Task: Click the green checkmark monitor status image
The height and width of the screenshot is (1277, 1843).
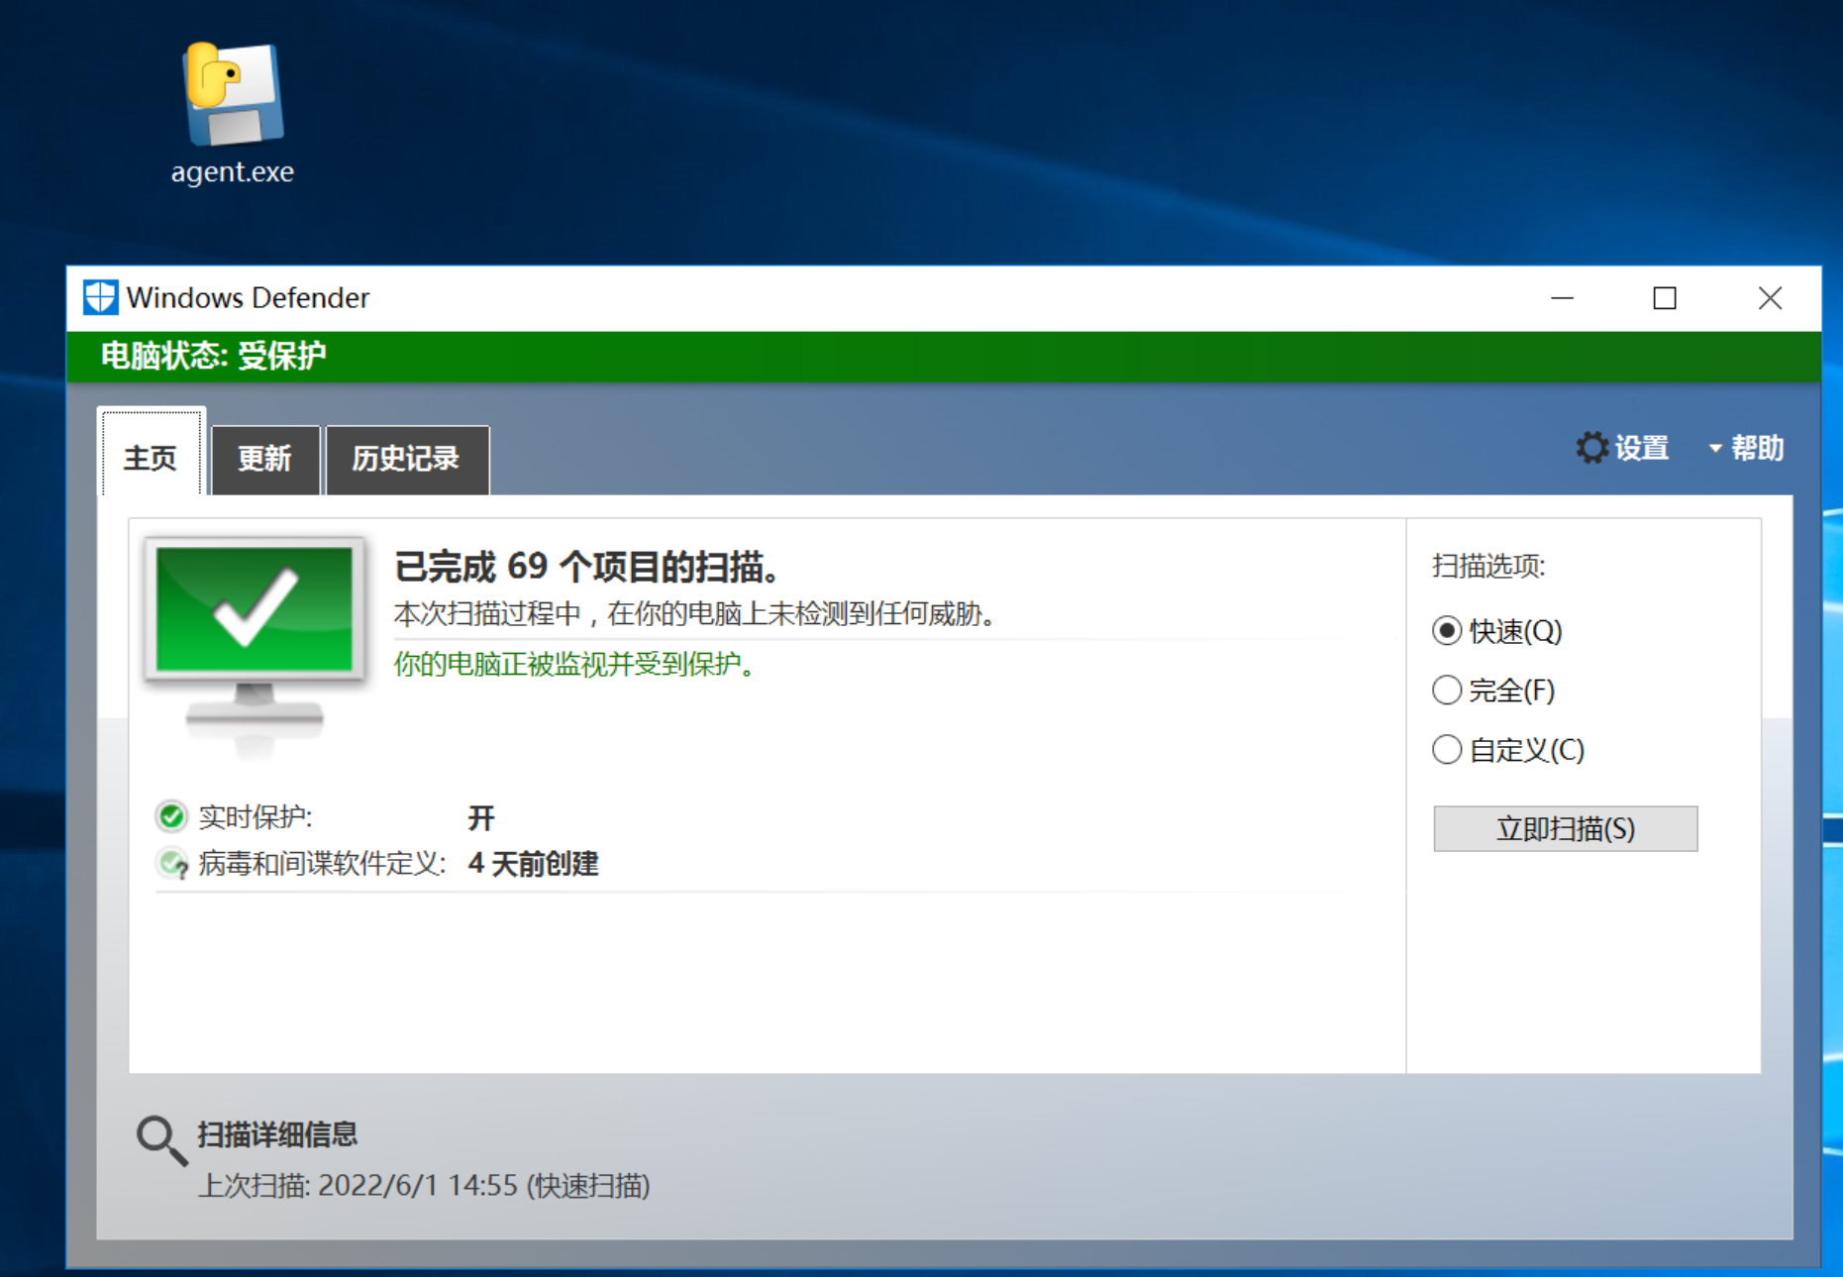Action: click(255, 644)
